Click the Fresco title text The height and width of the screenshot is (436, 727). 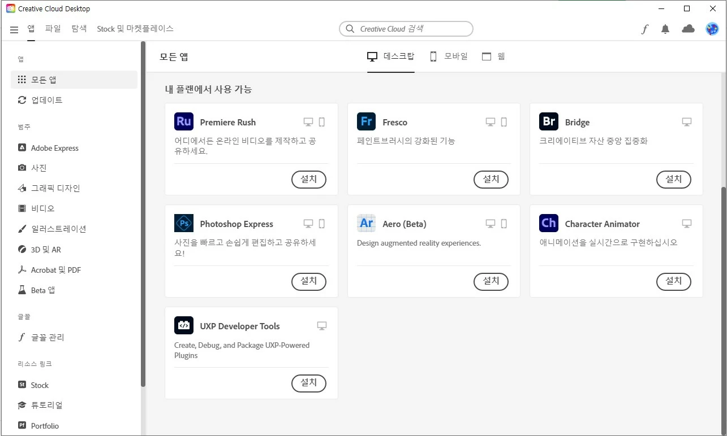click(x=395, y=122)
